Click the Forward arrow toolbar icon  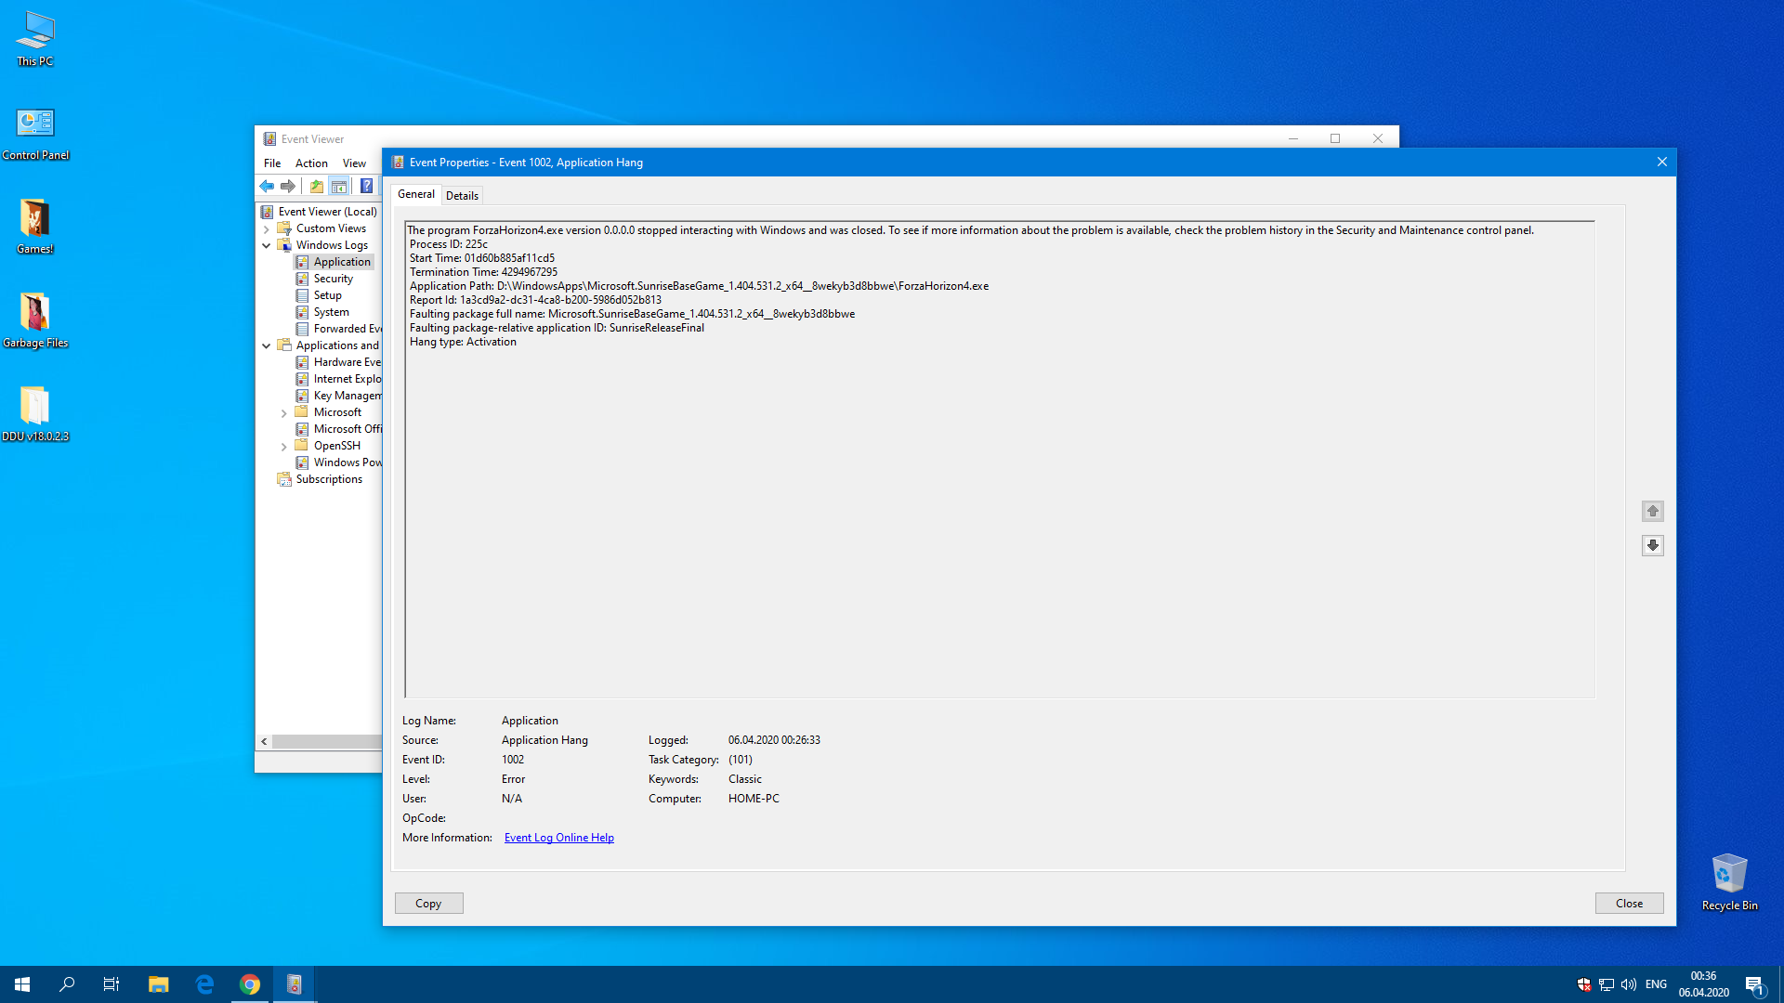[288, 186]
